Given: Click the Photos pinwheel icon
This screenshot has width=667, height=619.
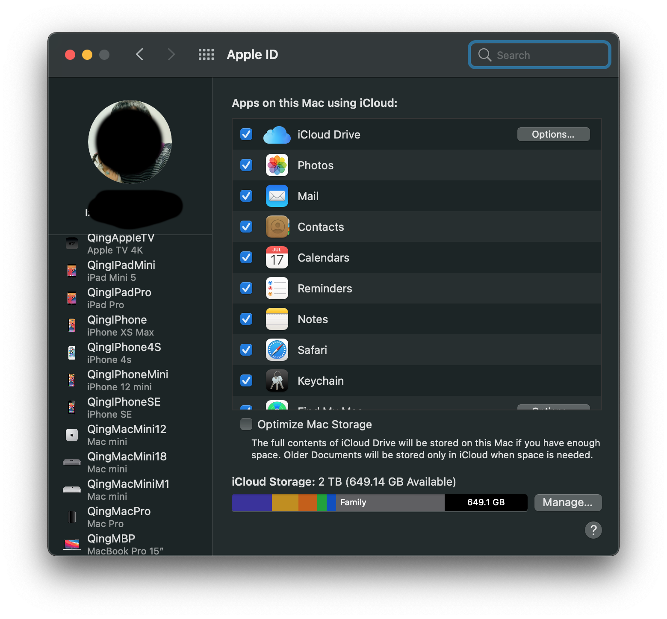Looking at the screenshot, I should click(x=277, y=165).
